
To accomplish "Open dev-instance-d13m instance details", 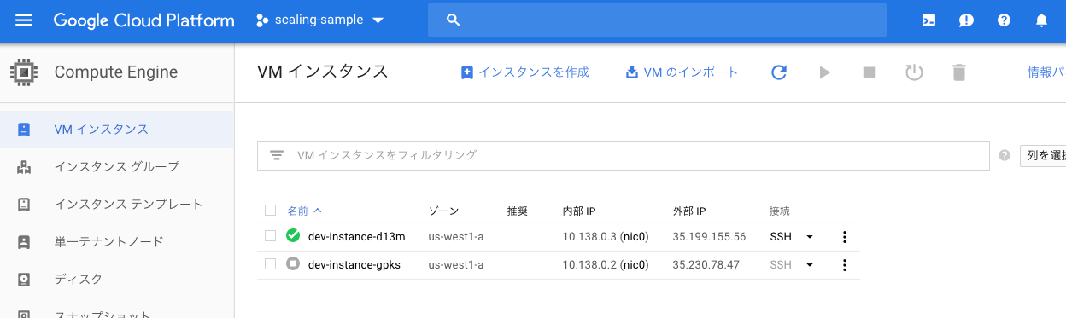I will 356,236.
